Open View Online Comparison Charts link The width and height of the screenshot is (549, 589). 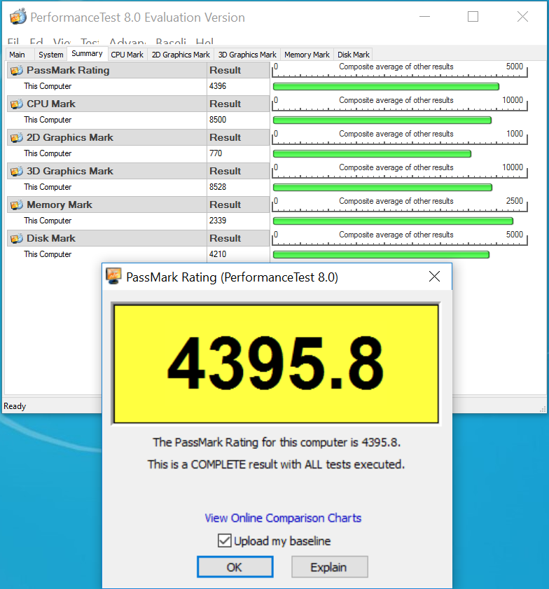(x=283, y=518)
